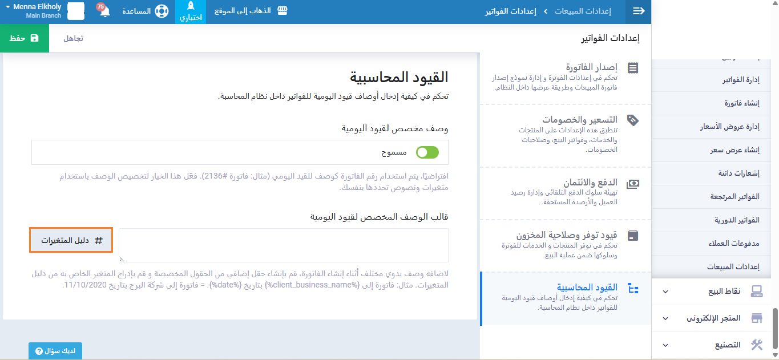Click the المتجر الإلكتروني shop icon

757,318
